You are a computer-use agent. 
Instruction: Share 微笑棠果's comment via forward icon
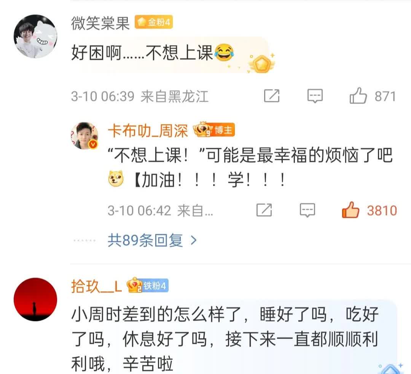pyautogui.click(x=272, y=96)
